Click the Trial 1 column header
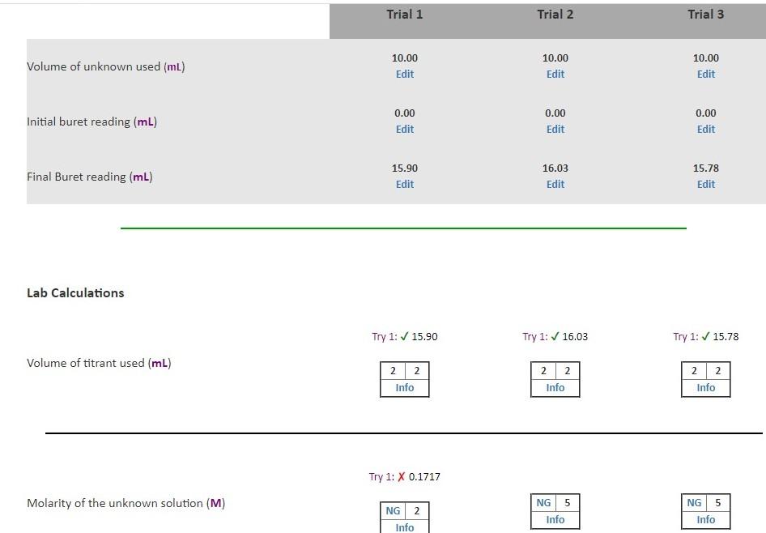The height and width of the screenshot is (533, 766). coord(405,14)
